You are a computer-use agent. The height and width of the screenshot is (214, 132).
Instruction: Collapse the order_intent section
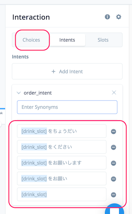(18, 93)
